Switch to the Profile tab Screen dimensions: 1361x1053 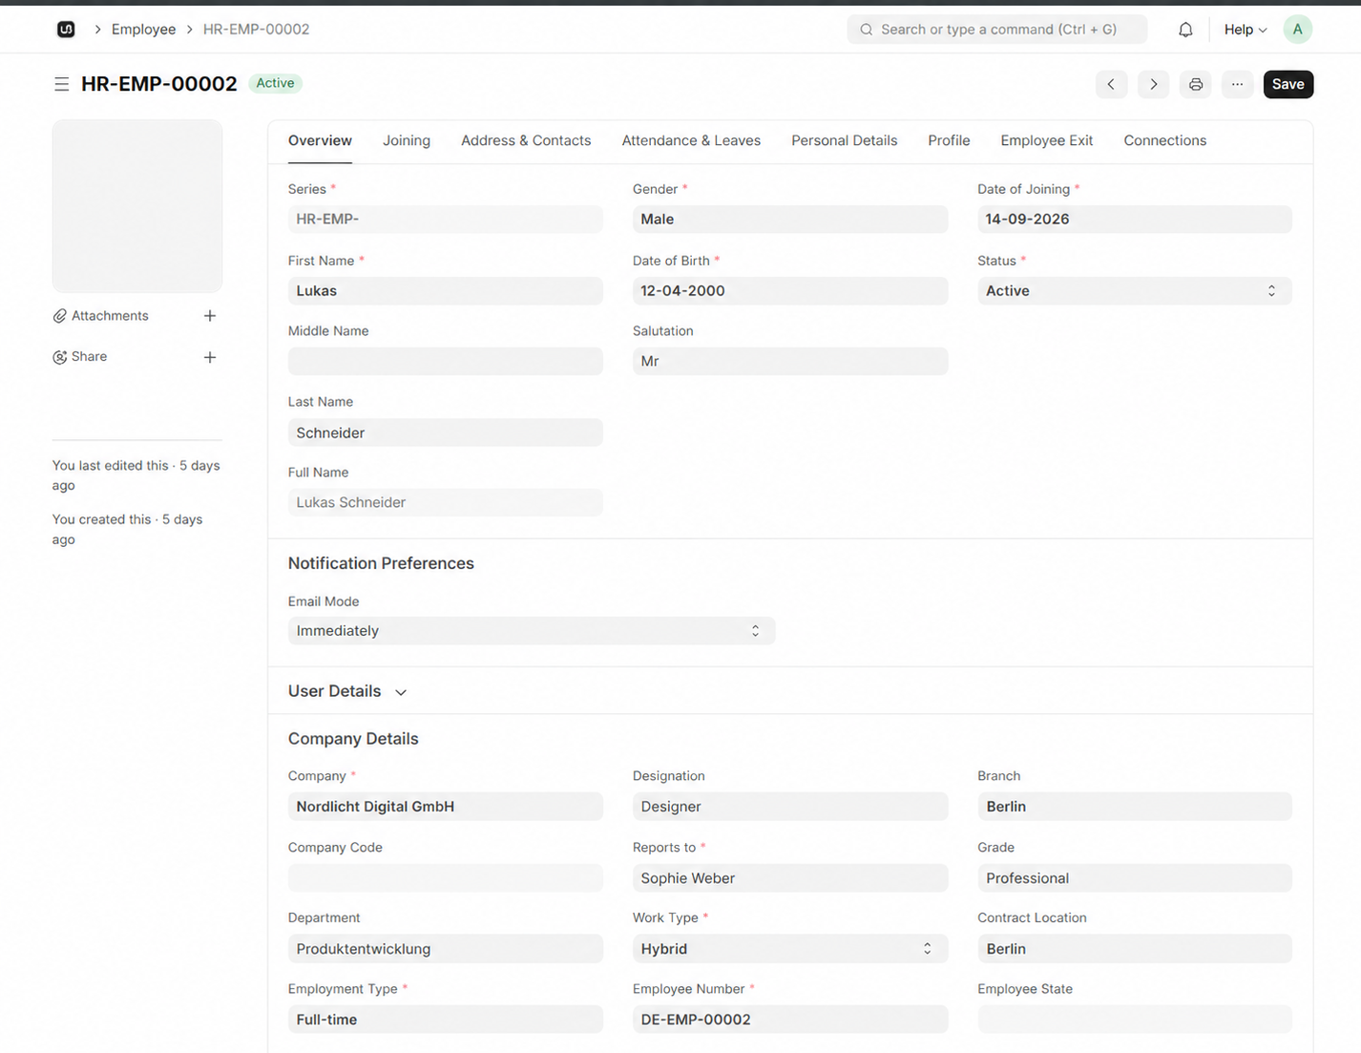949,140
